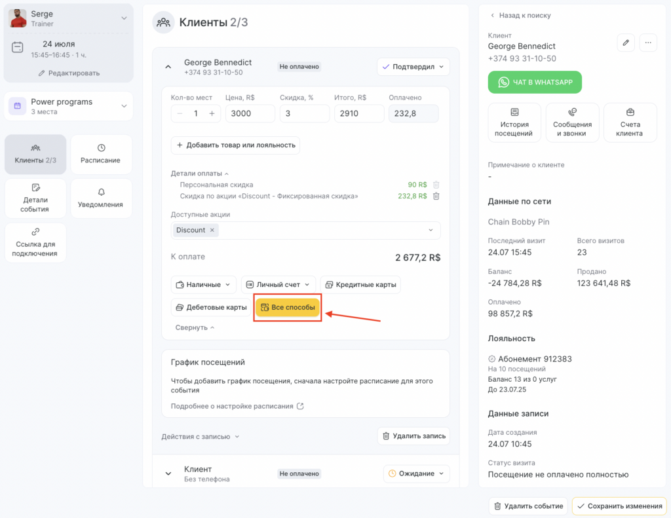The image size is (671, 518).
Task: Open История посещений for the client
Action: 514,122
